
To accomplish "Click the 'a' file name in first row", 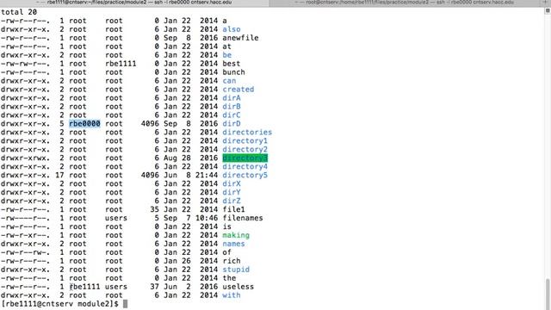I will click(x=225, y=21).
